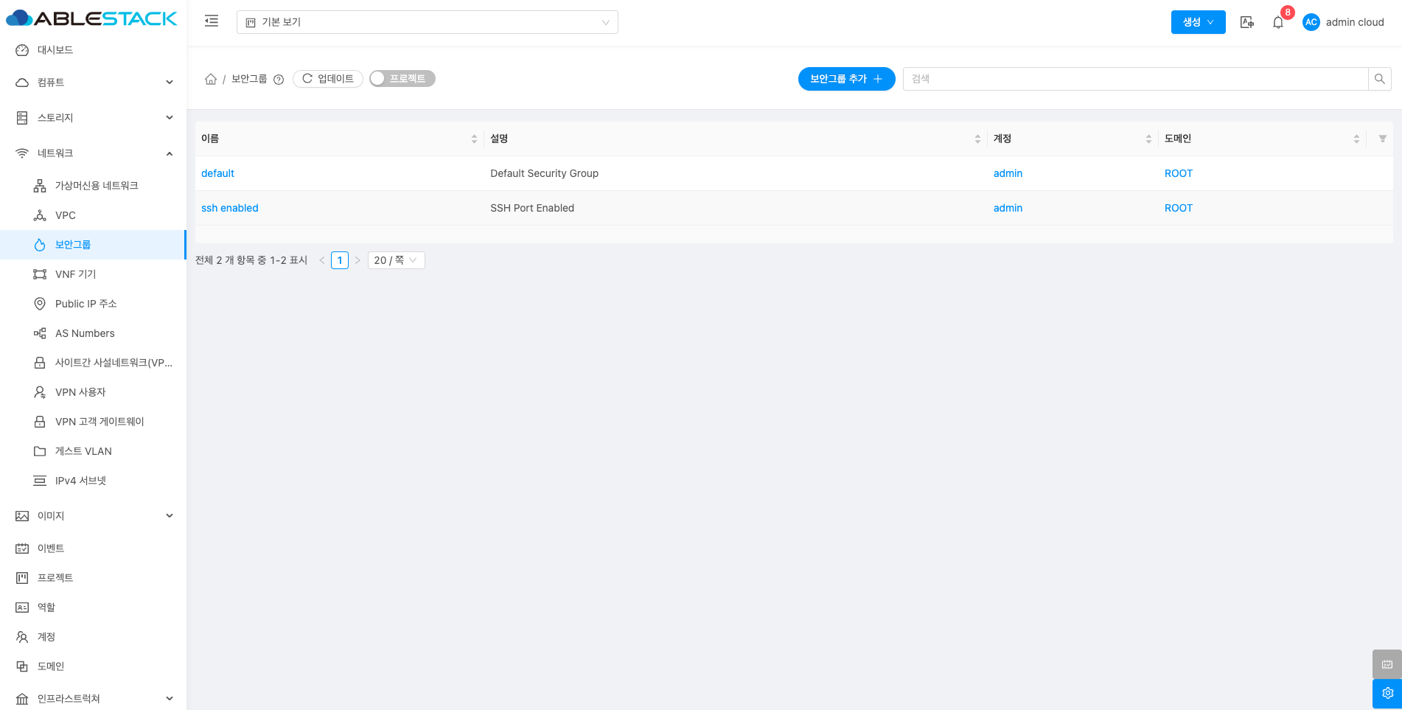1402x710 pixels.
Task: Open 대시보드 in the sidebar
Action: point(93,50)
